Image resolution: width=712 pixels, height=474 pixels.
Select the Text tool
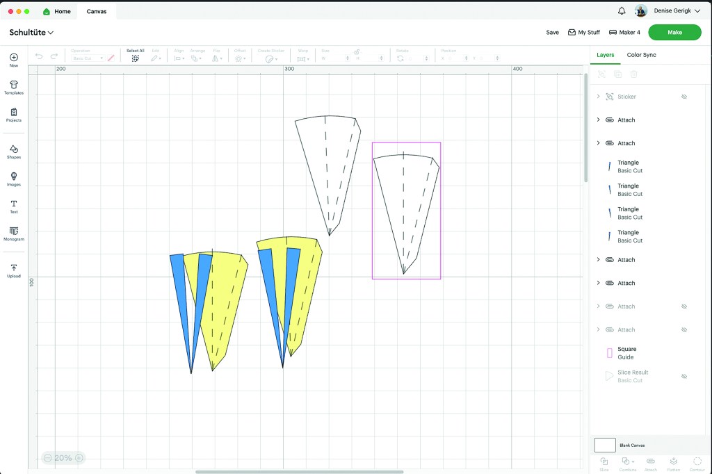14,206
